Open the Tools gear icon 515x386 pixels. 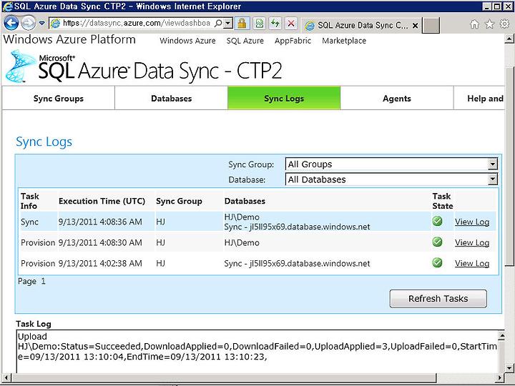click(x=504, y=24)
